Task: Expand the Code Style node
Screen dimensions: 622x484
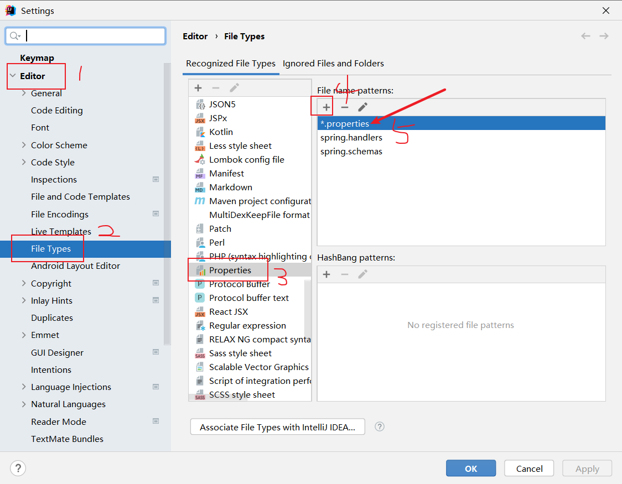Action: (24, 162)
